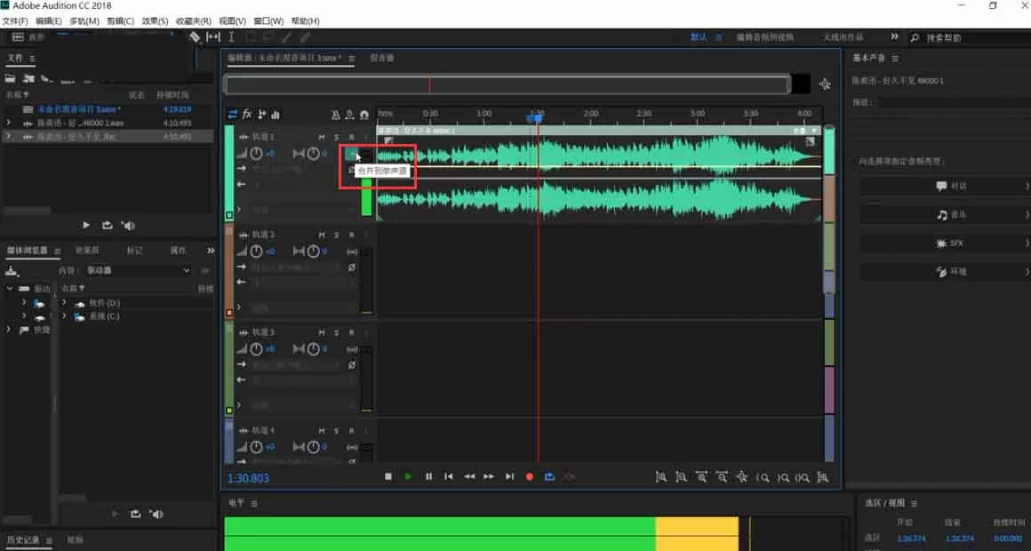Stop playback with the square Stop button
Screen dimensions: 1031x551
click(388, 476)
